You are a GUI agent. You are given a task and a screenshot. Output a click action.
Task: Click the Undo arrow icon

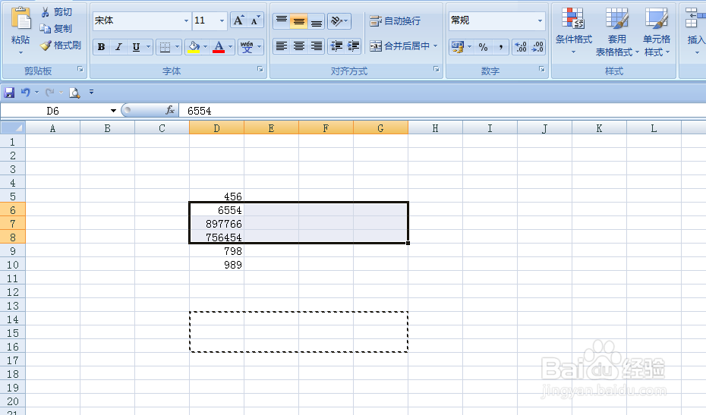(x=25, y=93)
